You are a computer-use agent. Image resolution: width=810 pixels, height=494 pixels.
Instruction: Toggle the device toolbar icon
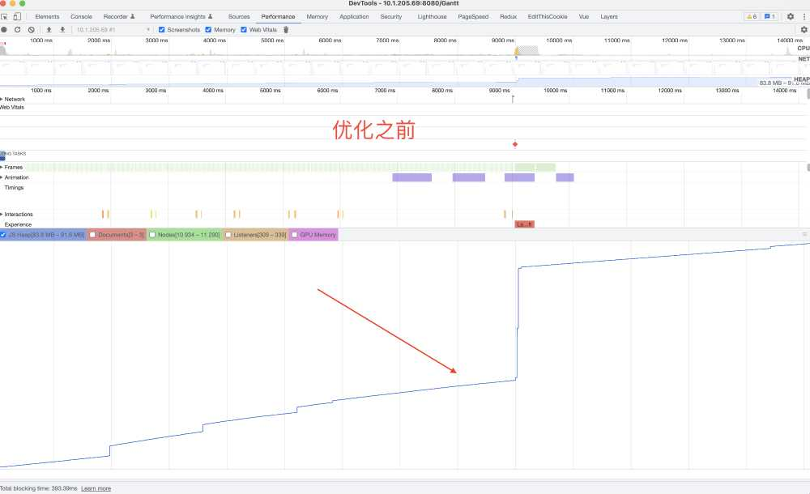click(16, 16)
